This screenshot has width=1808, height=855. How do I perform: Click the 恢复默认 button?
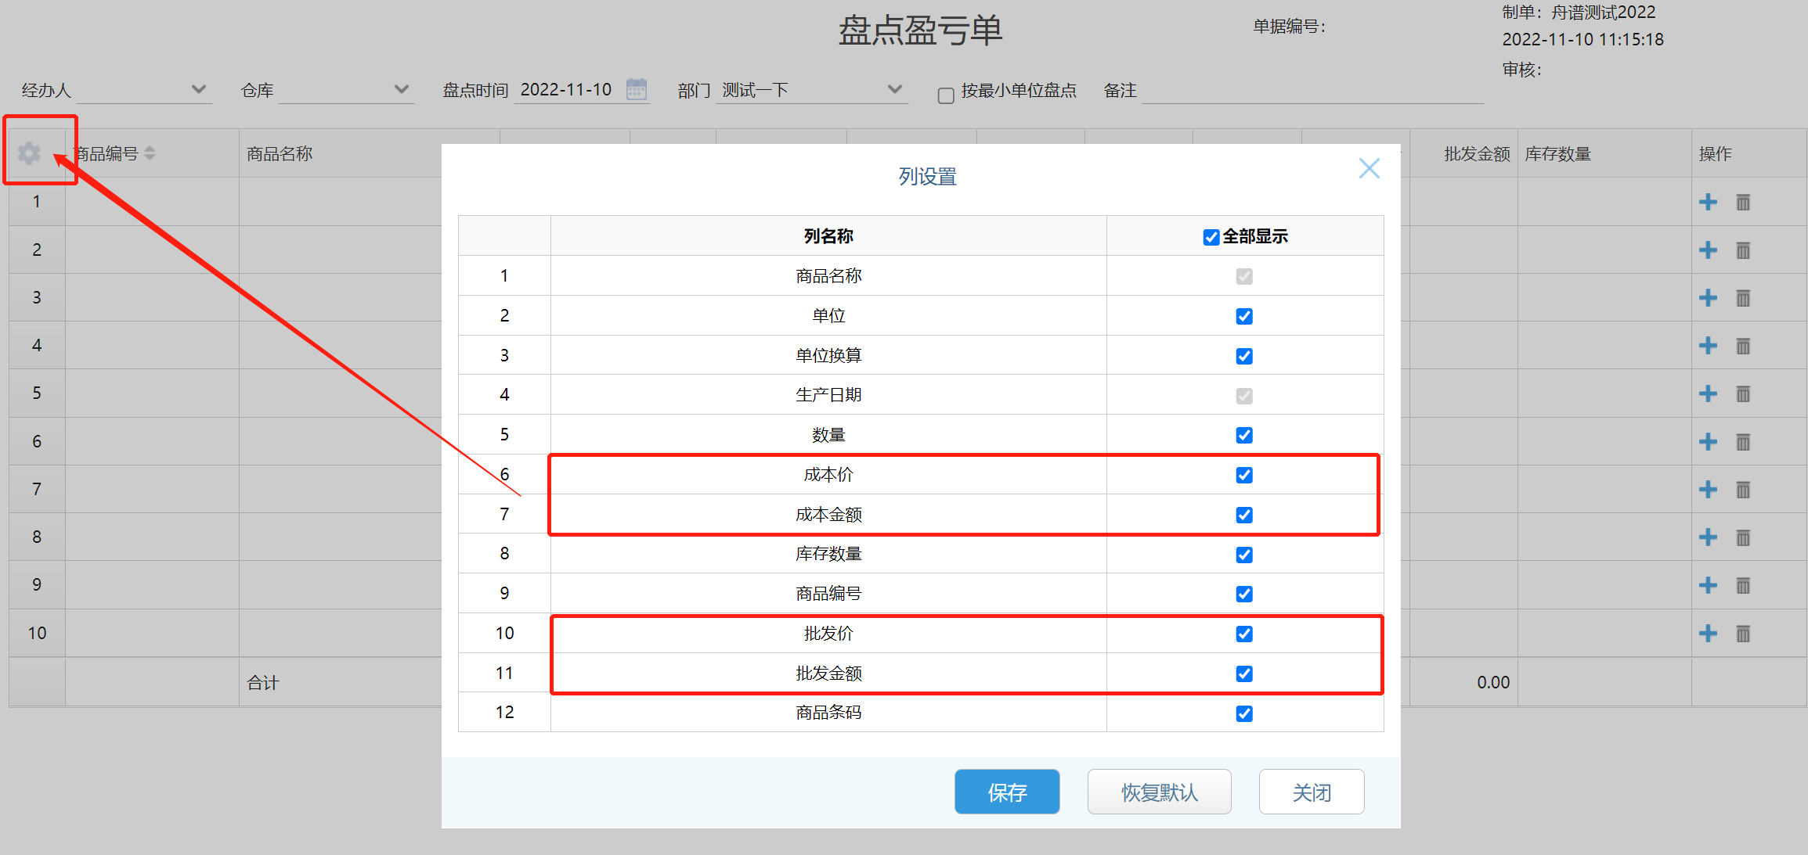(1159, 792)
